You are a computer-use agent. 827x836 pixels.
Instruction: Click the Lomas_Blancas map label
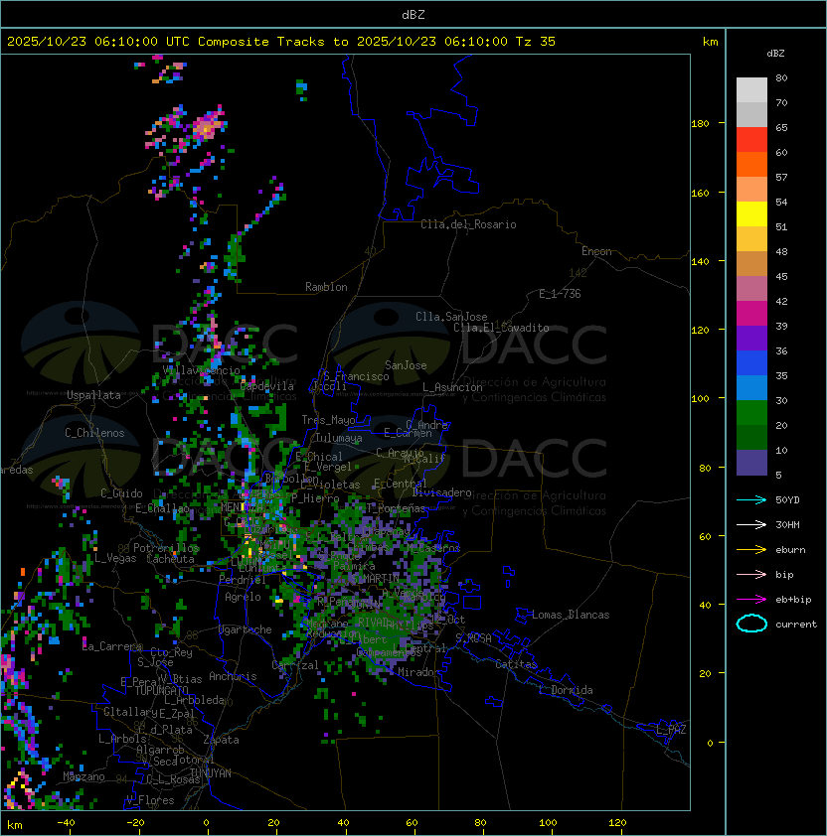571,615
